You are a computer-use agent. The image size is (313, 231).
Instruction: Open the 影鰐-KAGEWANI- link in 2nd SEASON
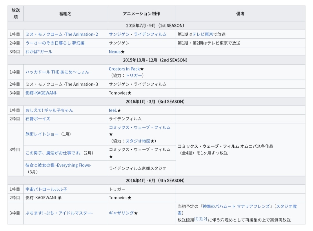[41, 93]
